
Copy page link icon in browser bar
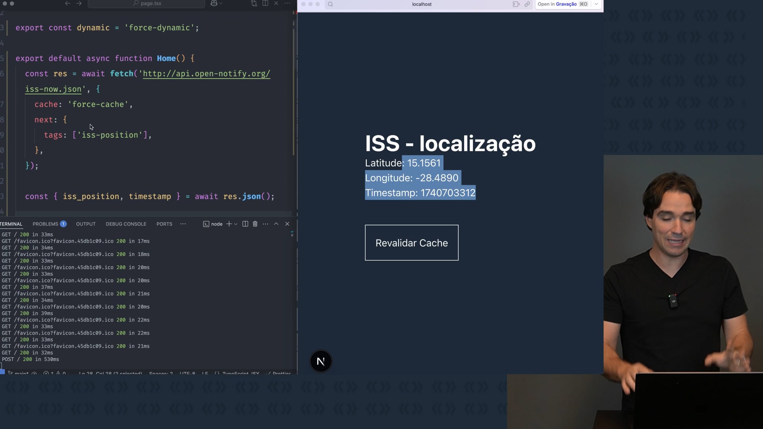coord(527,4)
